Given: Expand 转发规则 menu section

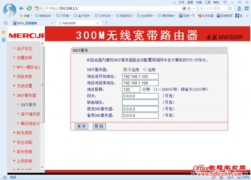Looking at the screenshot, I should 25,133.
